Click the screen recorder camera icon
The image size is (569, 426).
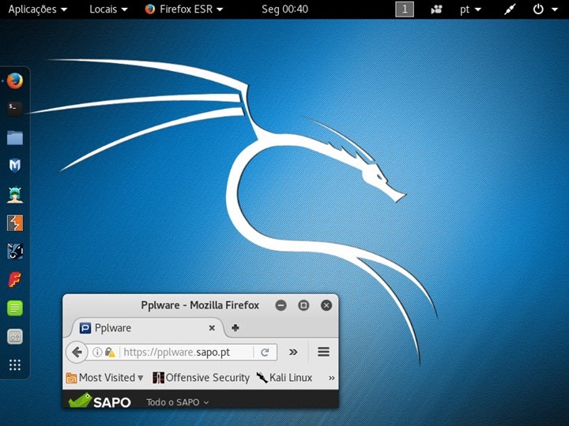click(436, 9)
